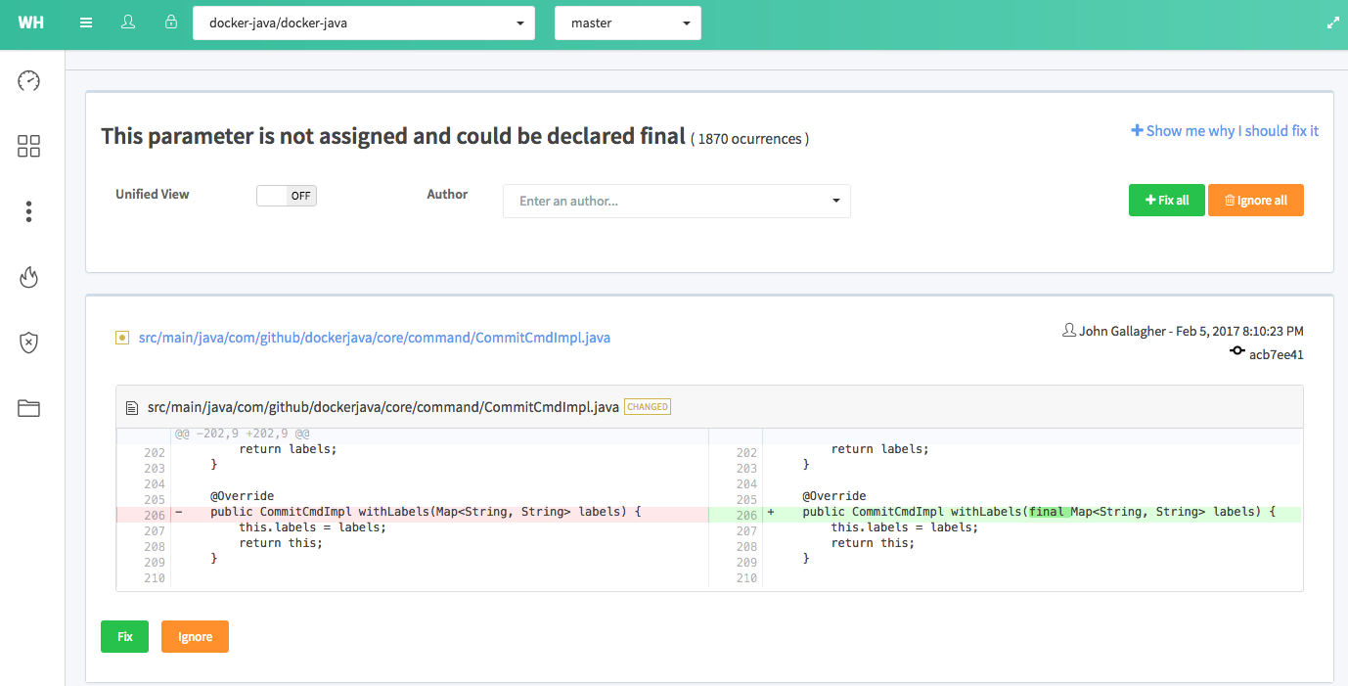Click the lock icon in header
The width and height of the screenshot is (1348, 686).
click(x=171, y=23)
